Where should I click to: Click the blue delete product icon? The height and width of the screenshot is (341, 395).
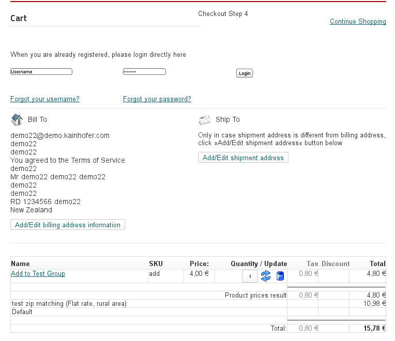tap(280, 276)
